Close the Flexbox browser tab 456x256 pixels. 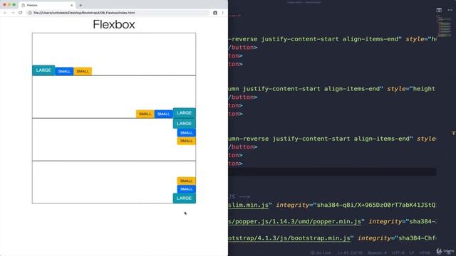(x=71, y=5)
